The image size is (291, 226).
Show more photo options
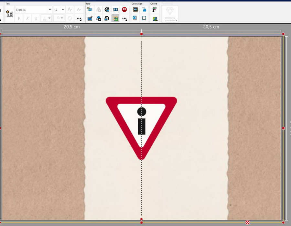pyautogui.click(x=124, y=18)
